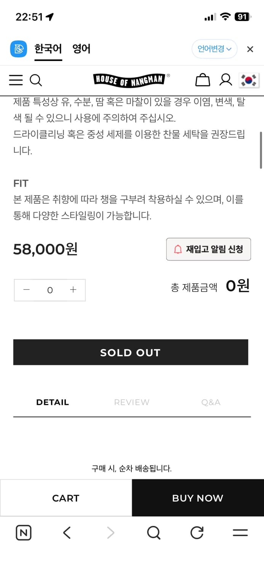The image size is (264, 572).
Task: Open the Naver app icon in the browser bar
Action: click(x=23, y=533)
